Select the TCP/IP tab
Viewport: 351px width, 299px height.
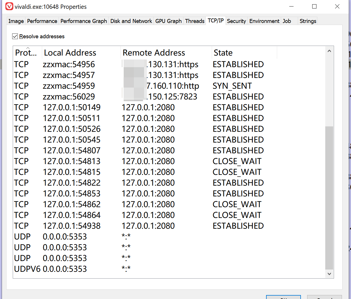pos(216,20)
